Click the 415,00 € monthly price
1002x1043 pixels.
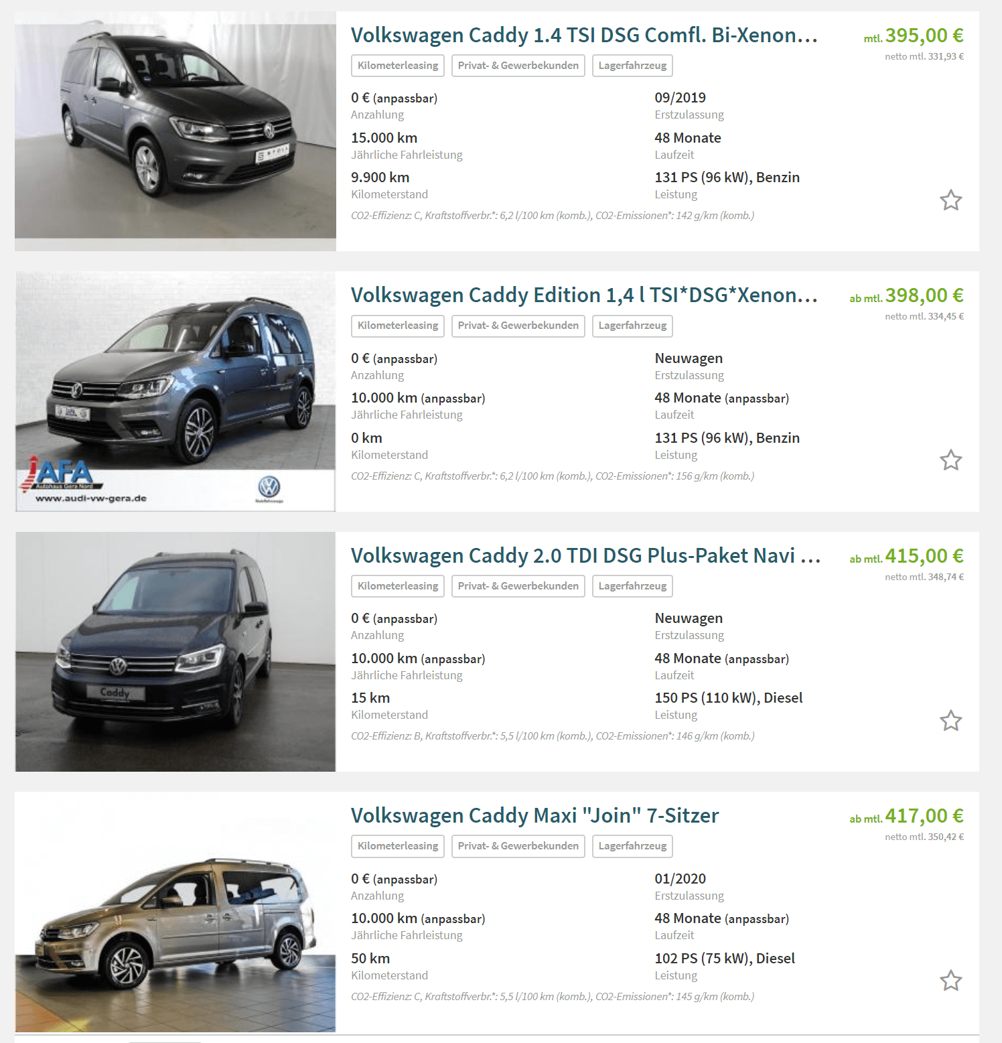pos(924,556)
